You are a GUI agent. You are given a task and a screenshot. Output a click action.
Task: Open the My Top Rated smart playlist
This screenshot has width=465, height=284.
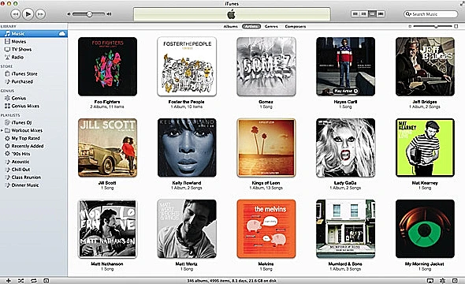pos(25,138)
